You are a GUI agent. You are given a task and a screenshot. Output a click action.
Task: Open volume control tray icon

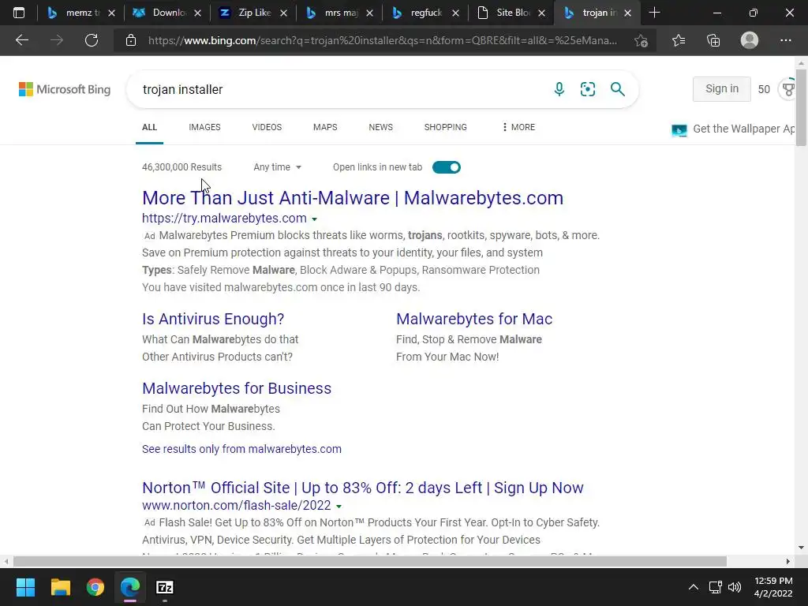pos(735,587)
